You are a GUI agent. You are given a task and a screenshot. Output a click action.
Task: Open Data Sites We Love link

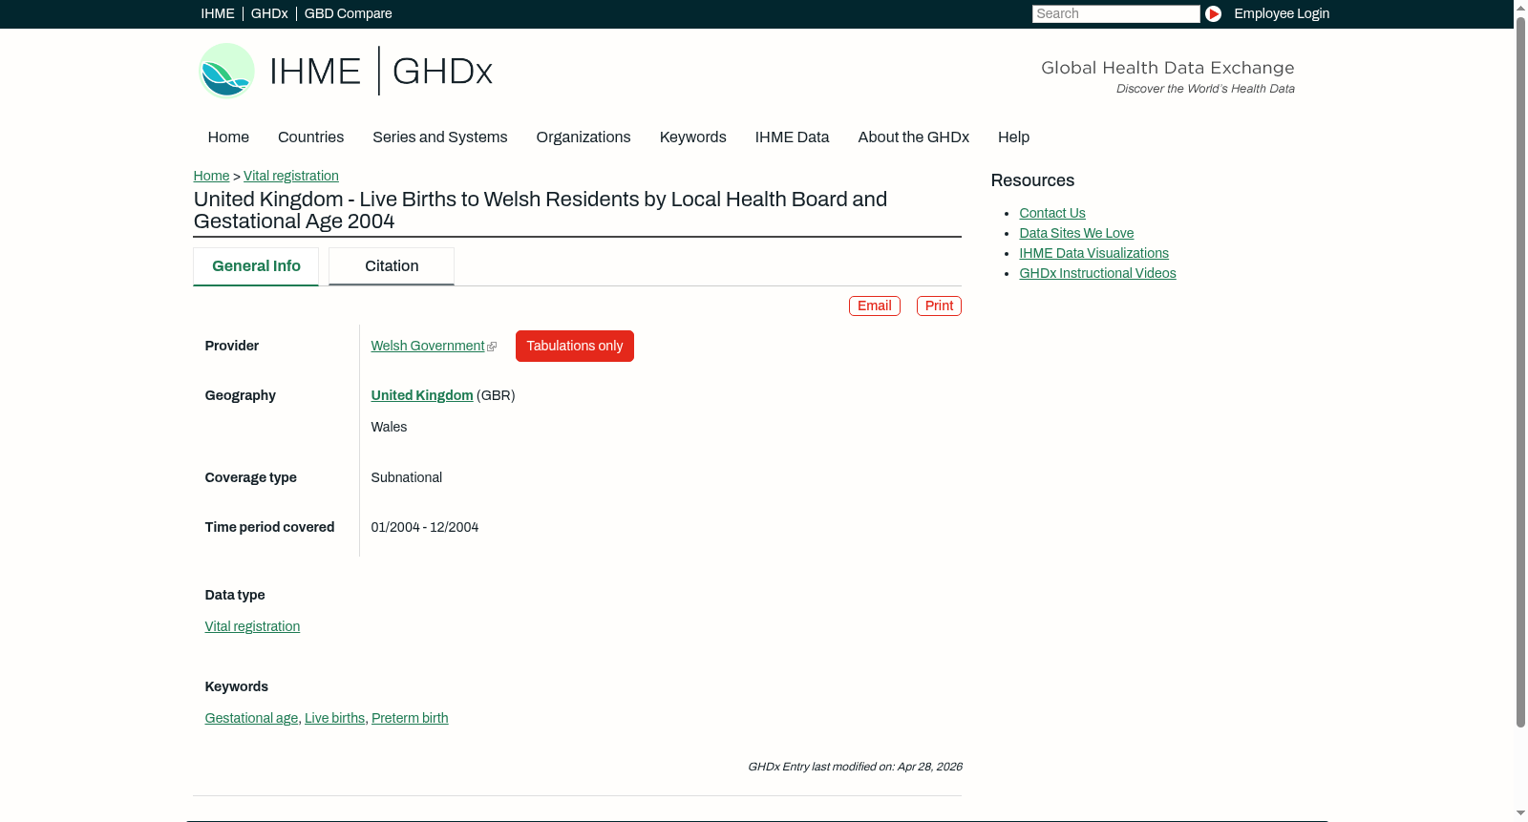[x=1076, y=233]
